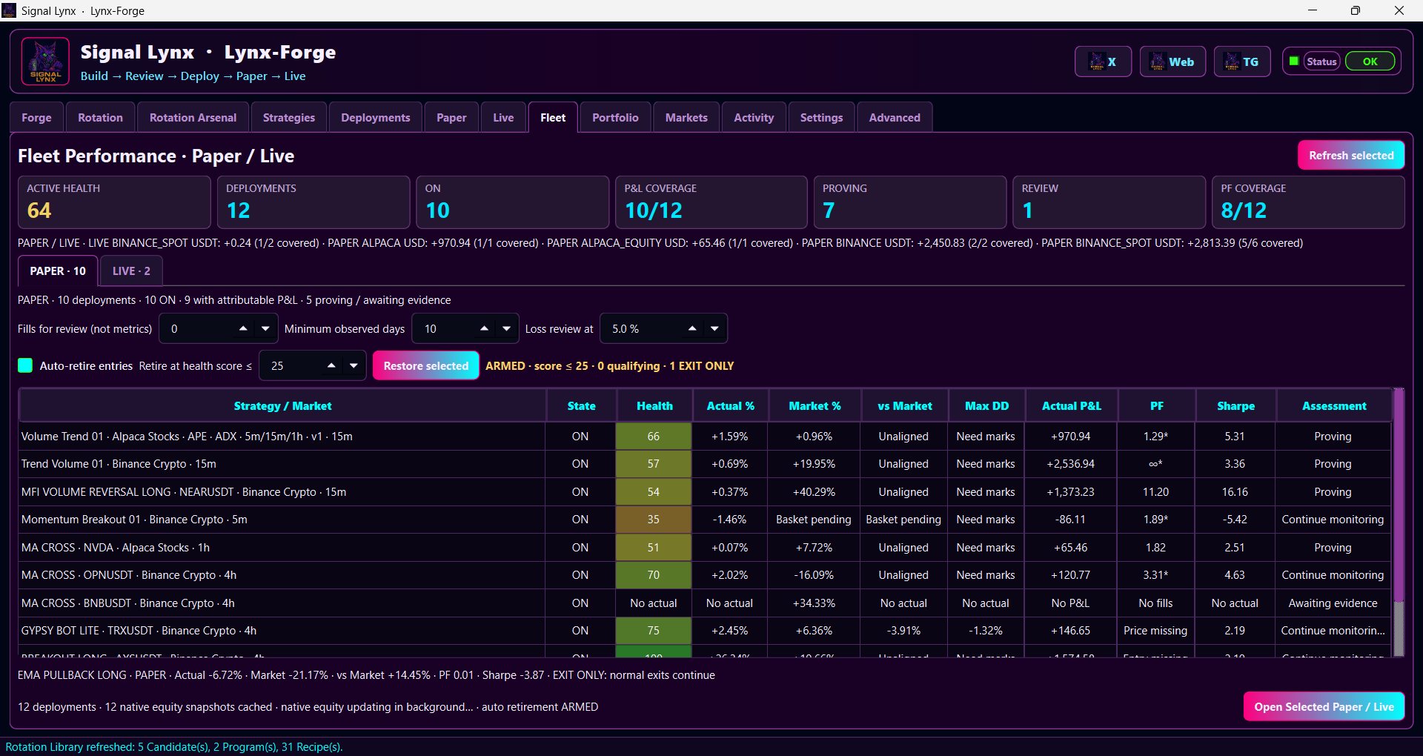Click the ACTIVE HEALTH 64 card
The width and height of the screenshot is (1423, 756).
(114, 202)
